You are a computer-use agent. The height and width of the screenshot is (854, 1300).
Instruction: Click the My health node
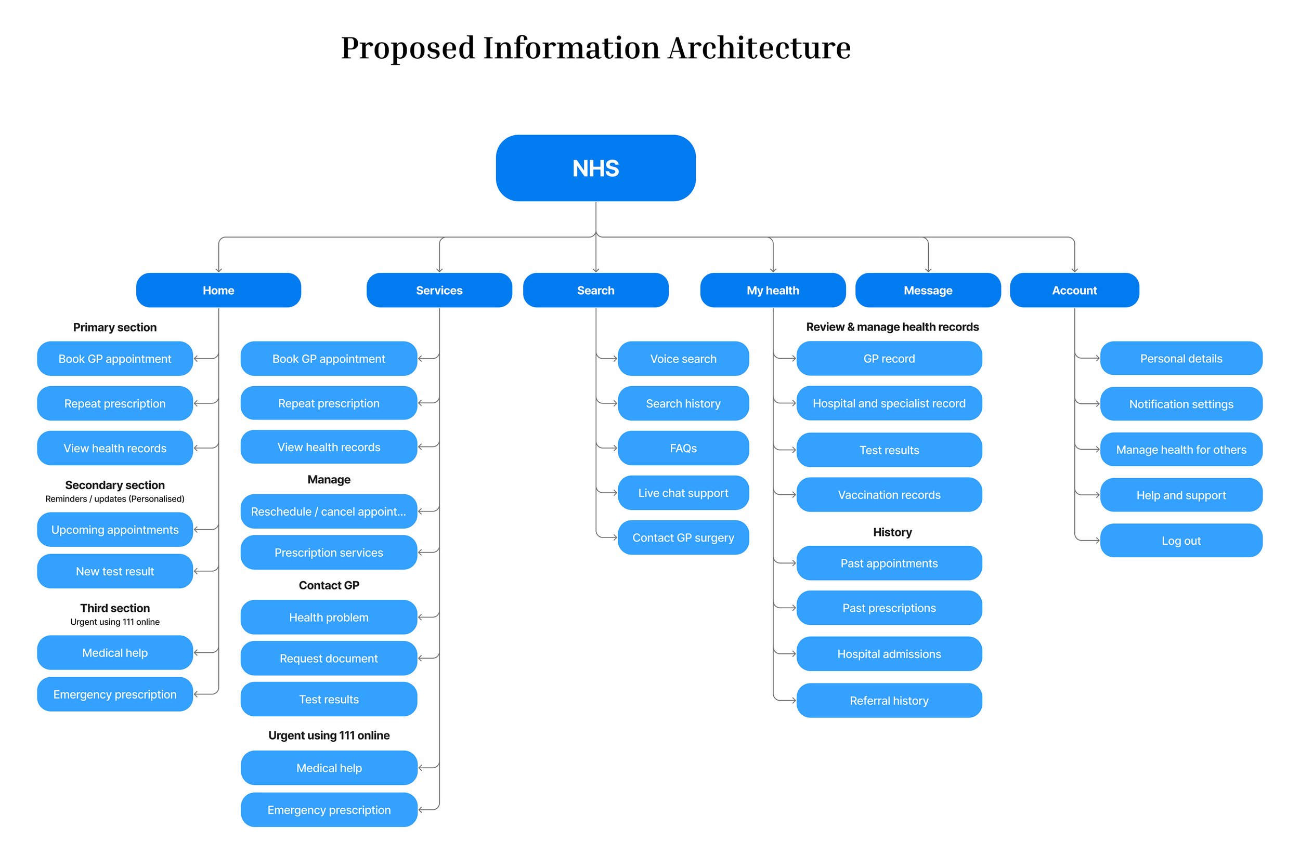pyautogui.click(x=772, y=291)
